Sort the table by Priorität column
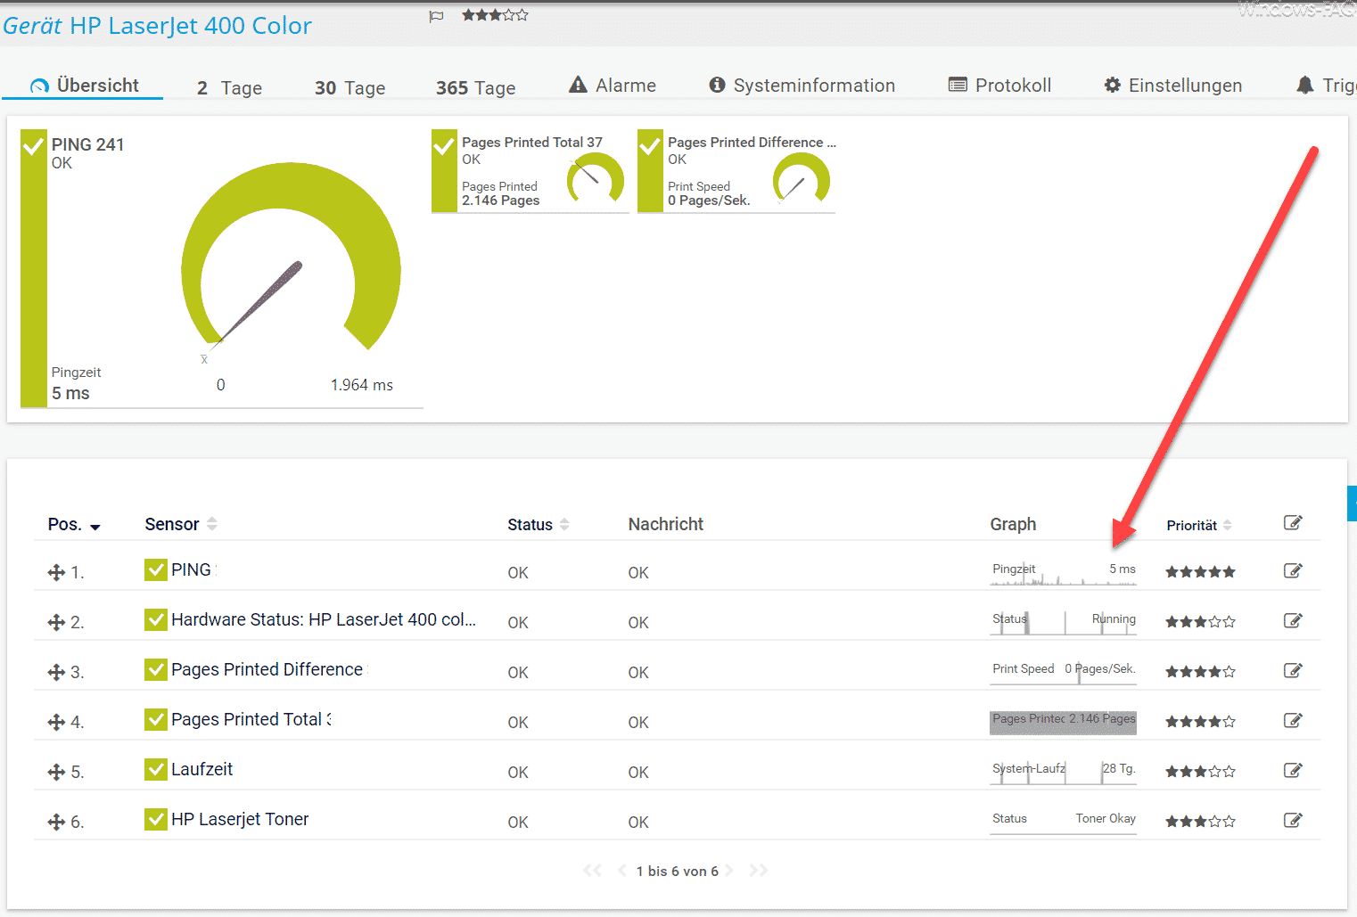Screen dimensions: 1357x917 [1199, 525]
